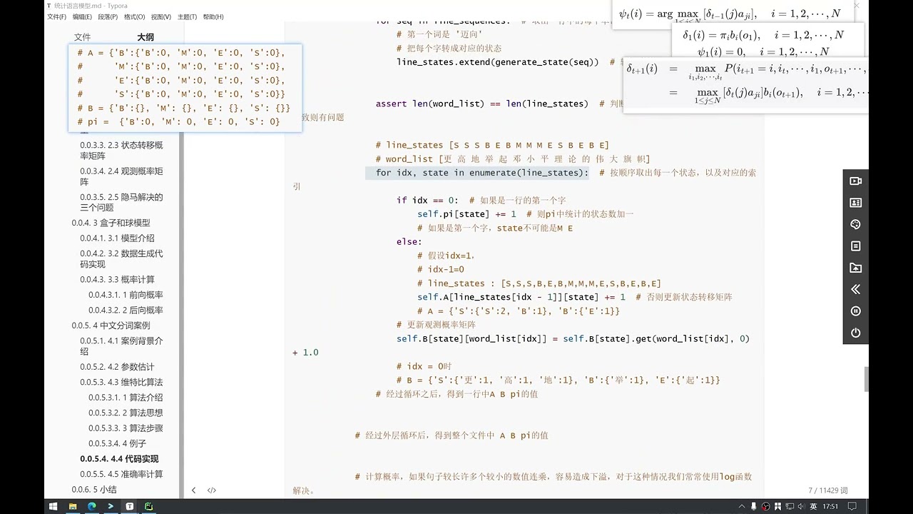The height and width of the screenshot is (514, 913).
Task: Open the 视图(V) menu
Action: click(160, 16)
